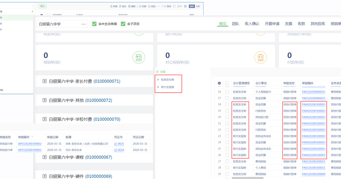
Task: Expand the 权责发生制 tree node
Action: [158, 80]
